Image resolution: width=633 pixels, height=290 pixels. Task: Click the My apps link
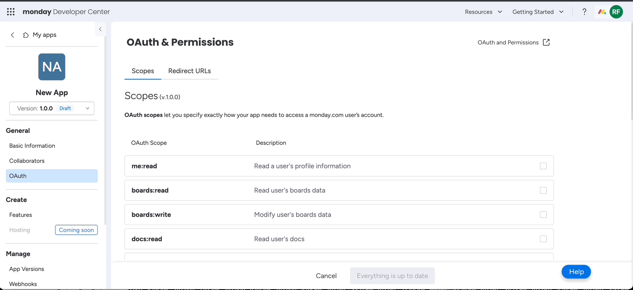[44, 35]
